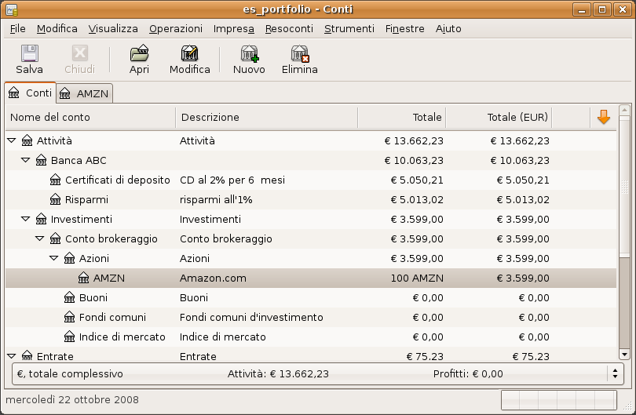
Task: Open the Impresa menu
Action: coord(234,29)
